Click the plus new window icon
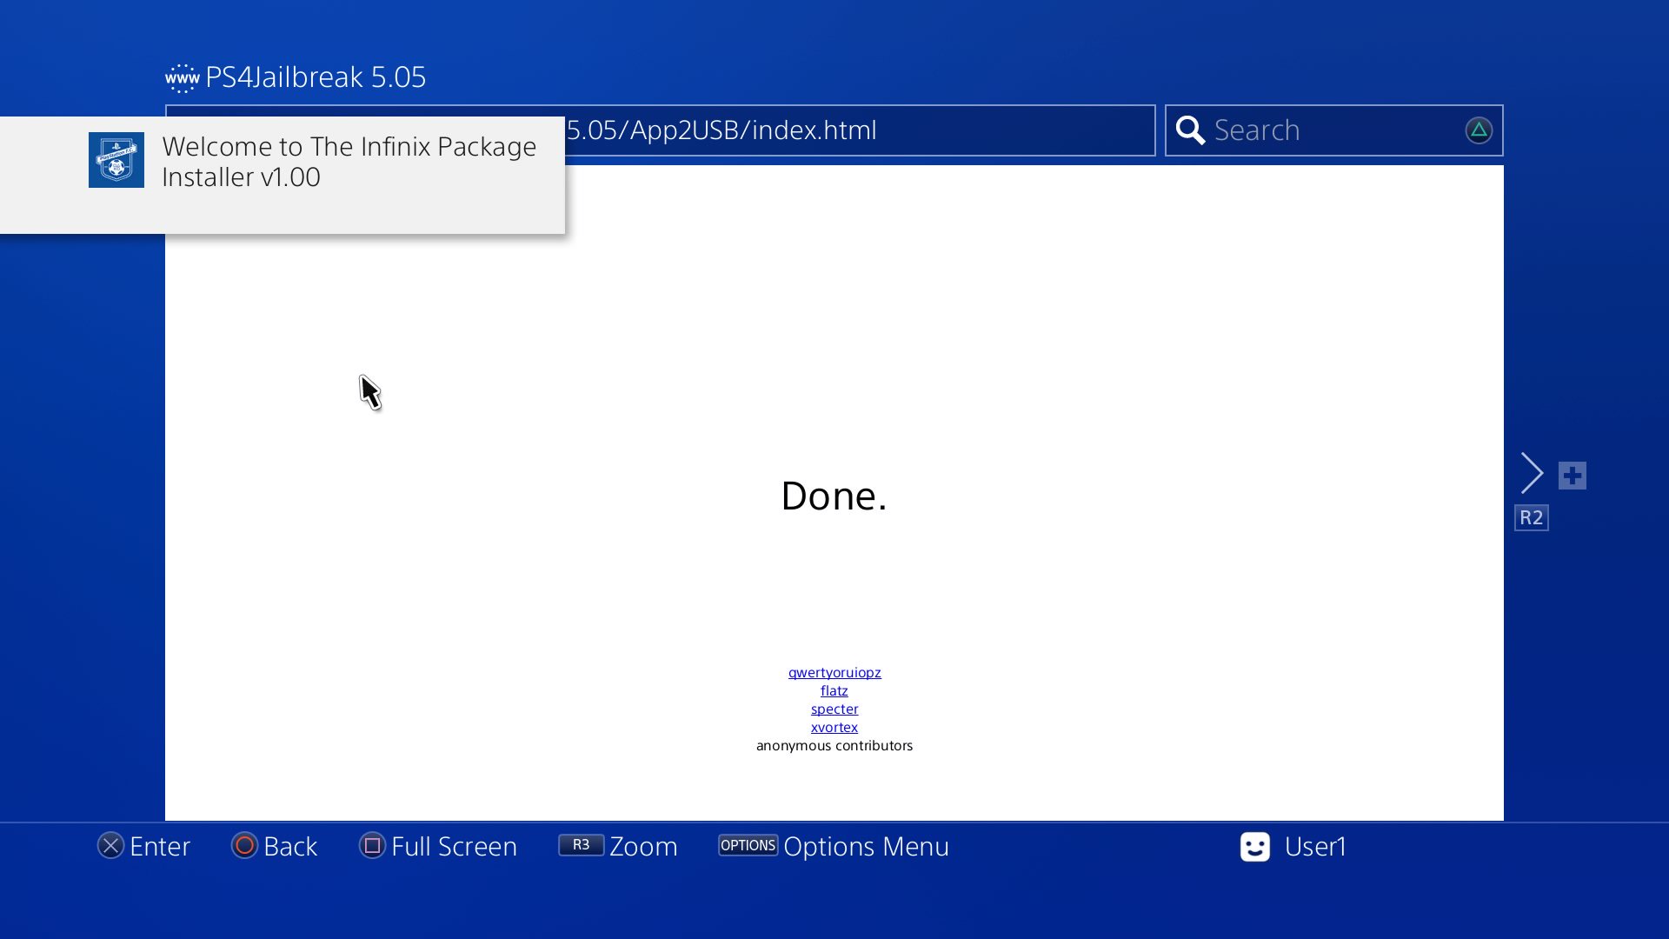The image size is (1669, 939). (1573, 476)
